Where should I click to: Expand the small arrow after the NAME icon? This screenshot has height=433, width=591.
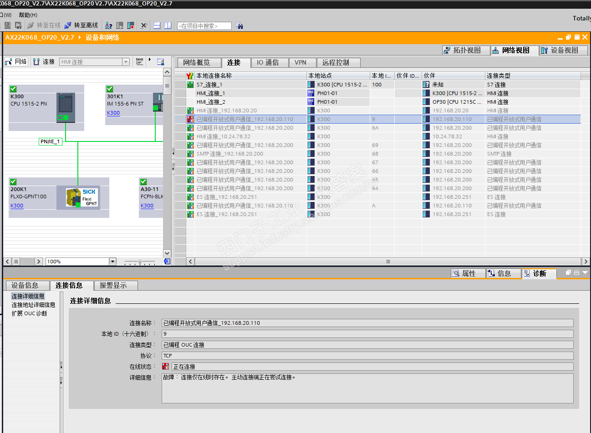click(150, 60)
